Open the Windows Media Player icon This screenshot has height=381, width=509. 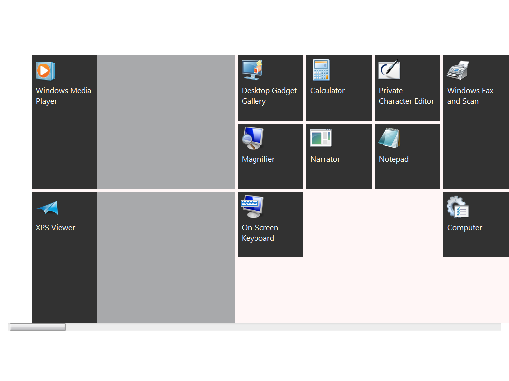pyautogui.click(x=45, y=70)
